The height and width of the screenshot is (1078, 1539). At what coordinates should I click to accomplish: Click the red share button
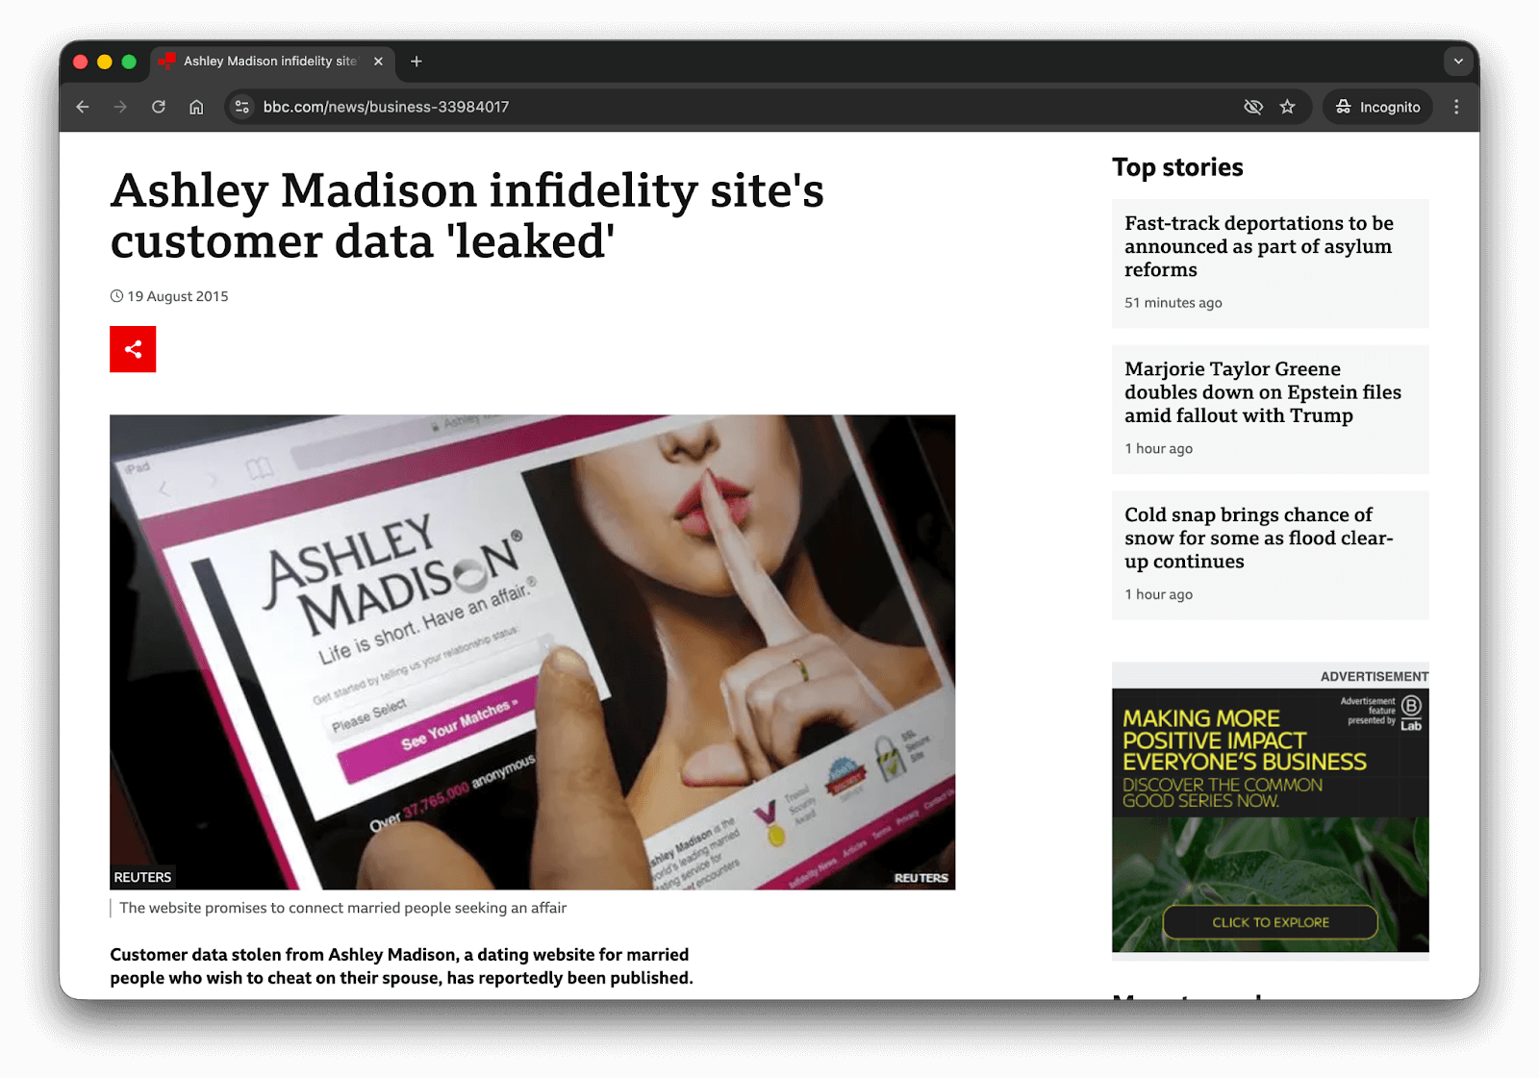pyautogui.click(x=133, y=349)
